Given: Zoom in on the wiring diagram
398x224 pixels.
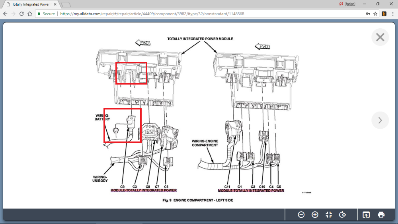Looking at the screenshot, I should pos(315,215).
